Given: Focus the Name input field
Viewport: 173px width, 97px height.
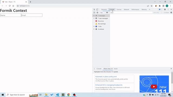Looking at the screenshot, I should pos(11,15).
